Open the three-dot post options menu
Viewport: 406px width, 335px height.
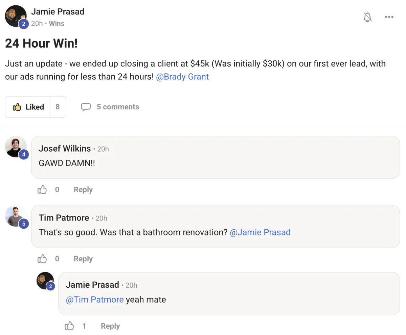pyautogui.click(x=389, y=17)
